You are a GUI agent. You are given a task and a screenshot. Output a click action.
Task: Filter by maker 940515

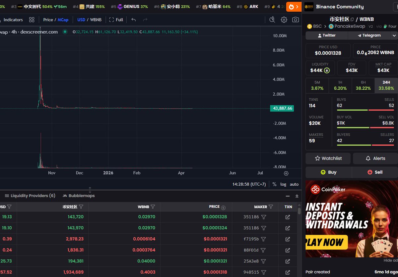(263, 272)
